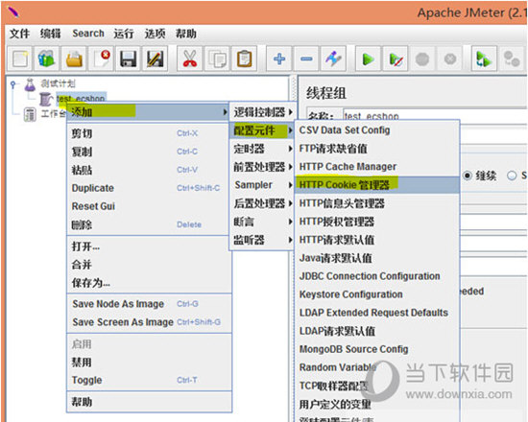The image size is (528, 422).
Task: Click the Toggle enable/disable toolbar icon
Action: coord(333,59)
